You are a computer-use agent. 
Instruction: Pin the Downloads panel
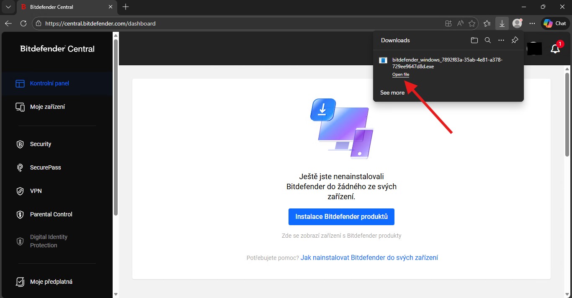pos(515,40)
